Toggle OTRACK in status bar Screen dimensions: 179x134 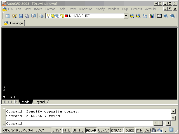tap(117, 130)
